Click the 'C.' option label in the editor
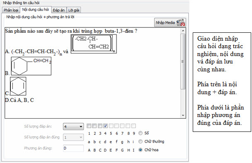This screenshot has width=252, height=163. [7, 93]
